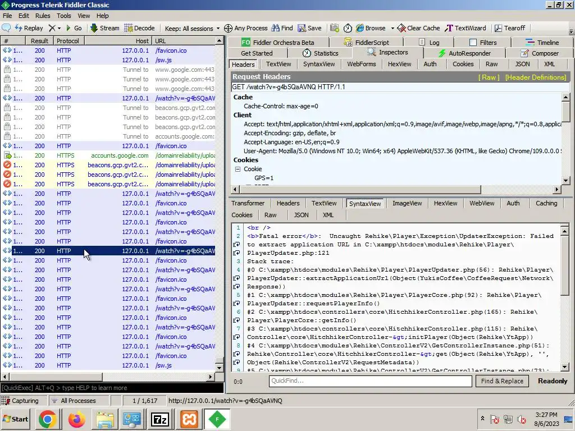575x431 pixels.
Task: Open the Browse dropdown arrow
Action: coord(393,28)
